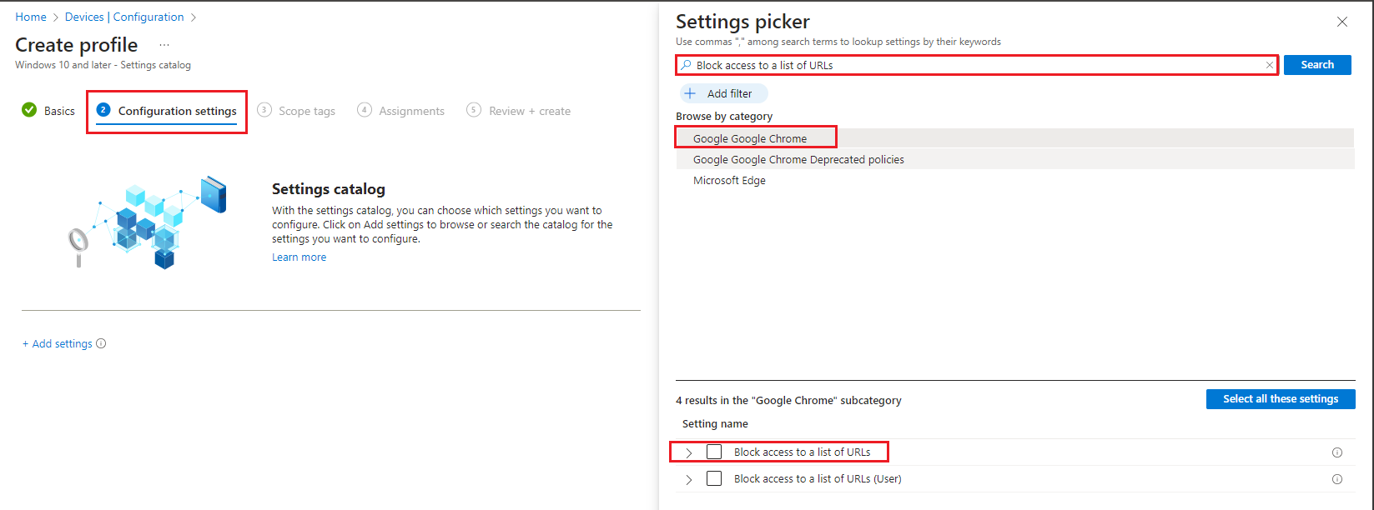Clear the search field text

pyautogui.click(x=1270, y=65)
